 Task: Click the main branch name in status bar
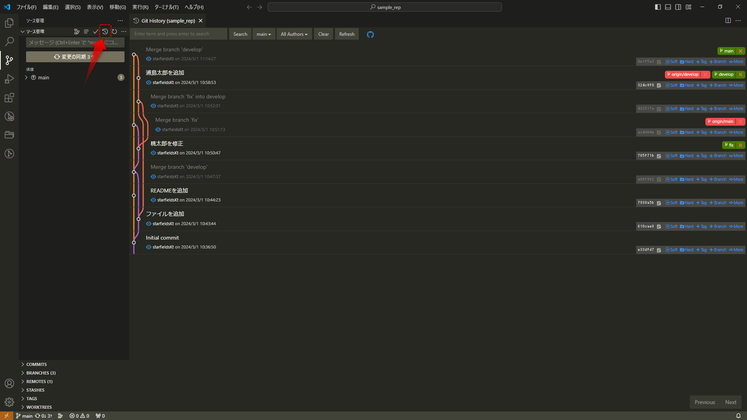coord(24,416)
